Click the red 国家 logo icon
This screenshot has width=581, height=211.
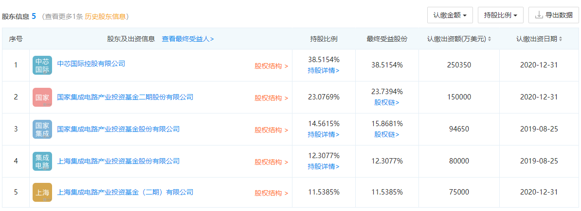(x=42, y=97)
